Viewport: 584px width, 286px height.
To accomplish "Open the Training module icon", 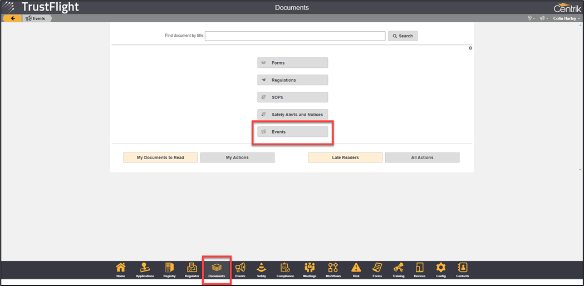I will (399, 270).
